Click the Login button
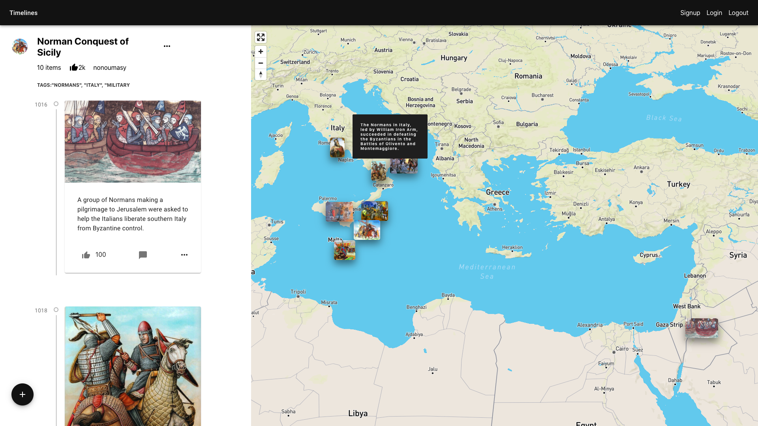Image resolution: width=758 pixels, height=426 pixels. (x=714, y=13)
